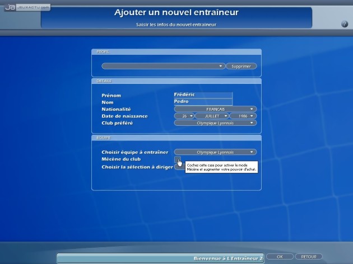
Task: Open the birth year dropdown showing 1986
Action: [243, 116]
